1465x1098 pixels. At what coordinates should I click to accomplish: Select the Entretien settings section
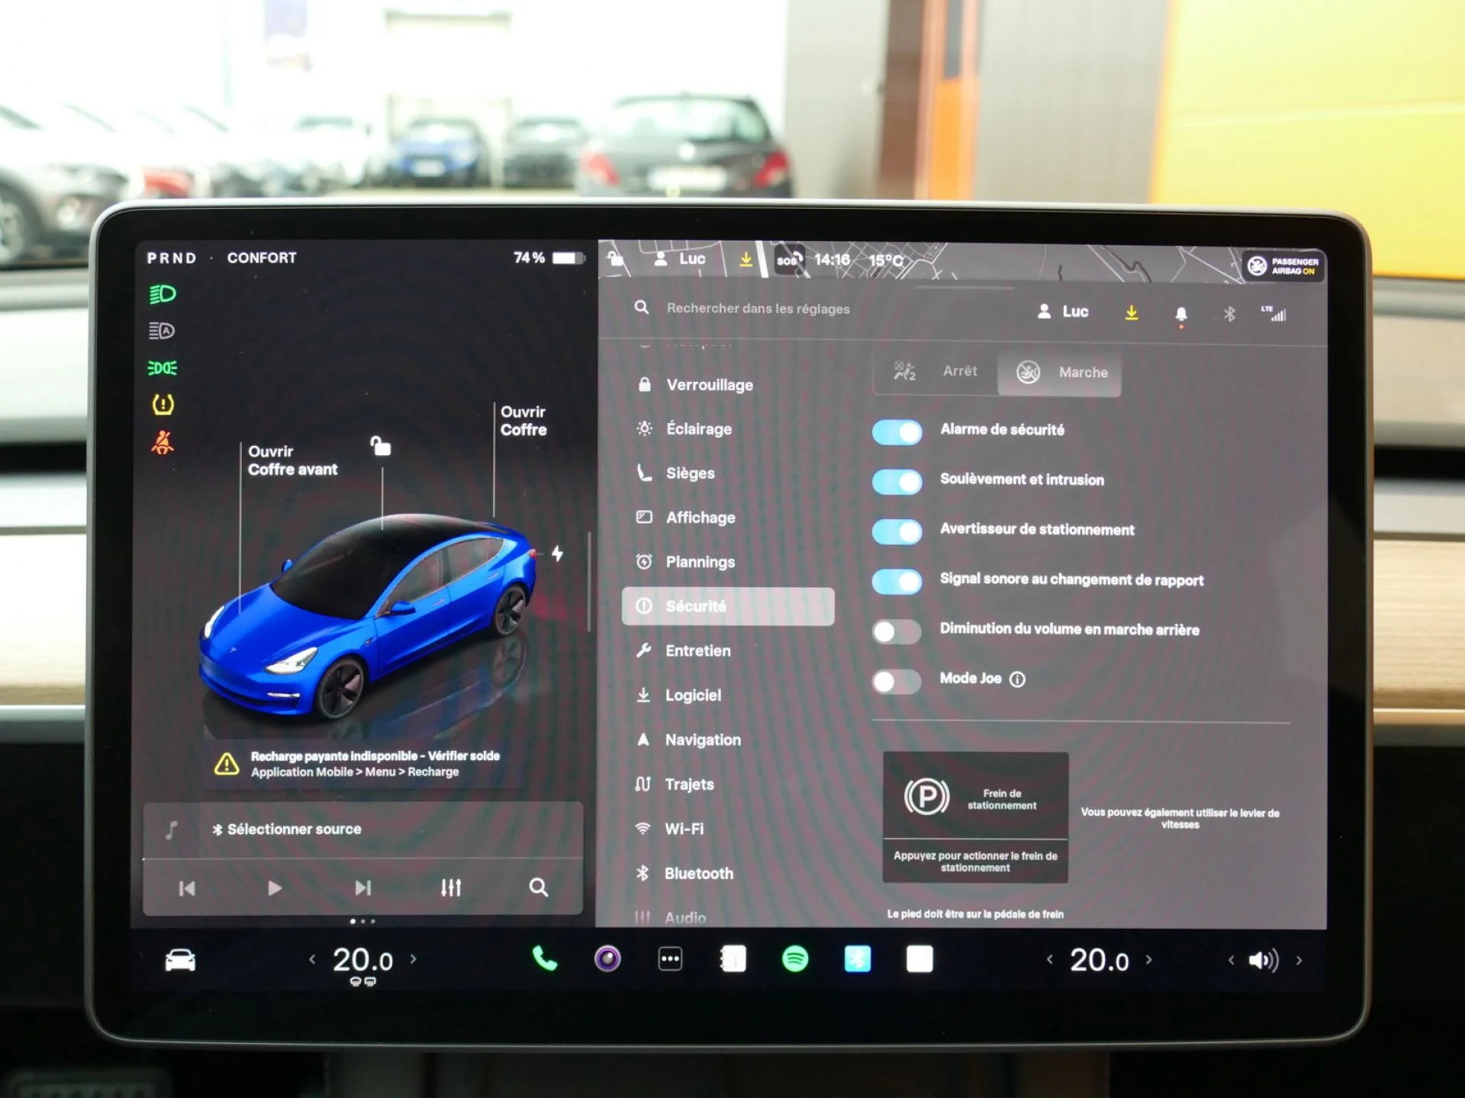(697, 650)
